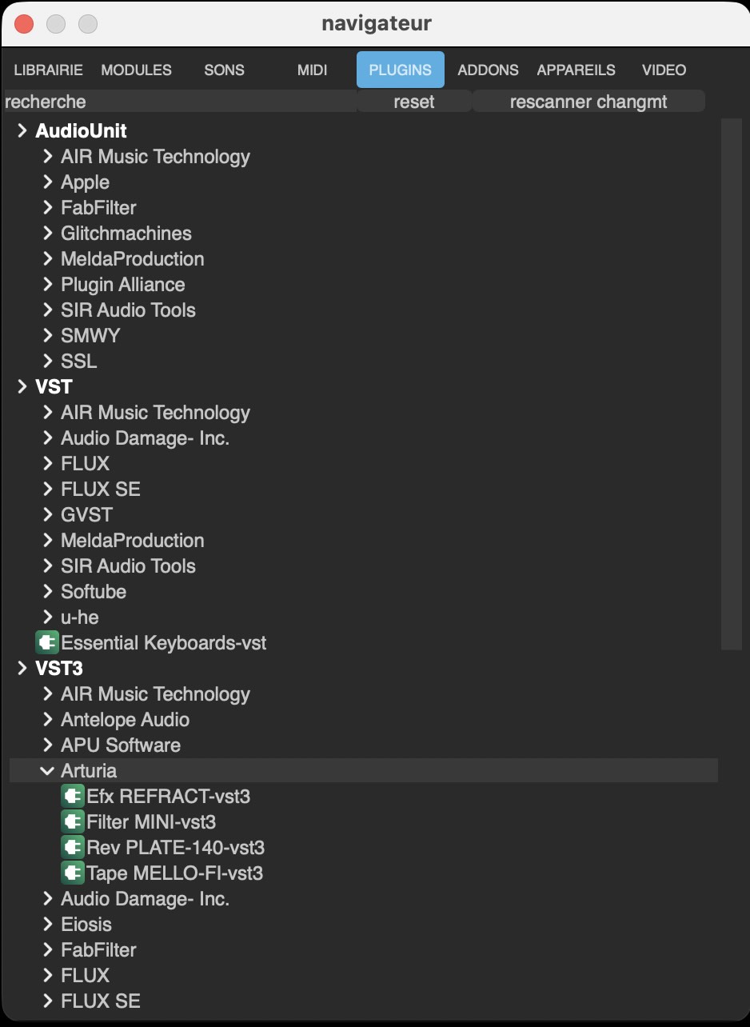The width and height of the screenshot is (750, 1027).
Task: Expand the u-he VST folder
Action: point(47,617)
